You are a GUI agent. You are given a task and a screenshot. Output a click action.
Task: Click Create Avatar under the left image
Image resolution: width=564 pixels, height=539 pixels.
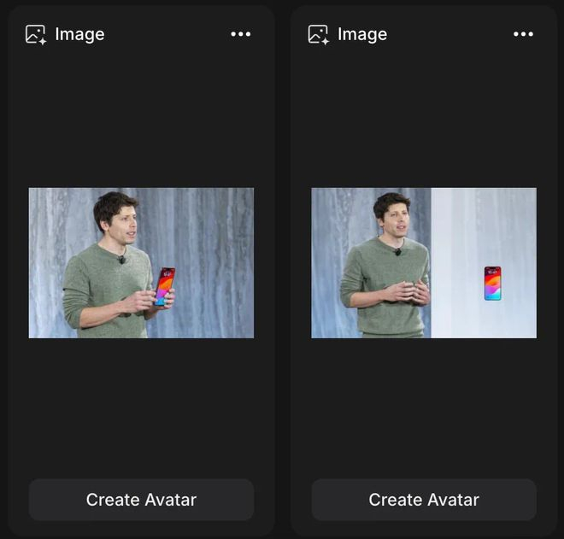pyautogui.click(x=141, y=500)
